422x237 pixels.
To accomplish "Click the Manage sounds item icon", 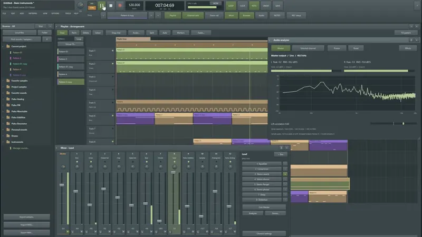I will pyautogui.click(x=11, y=148).
